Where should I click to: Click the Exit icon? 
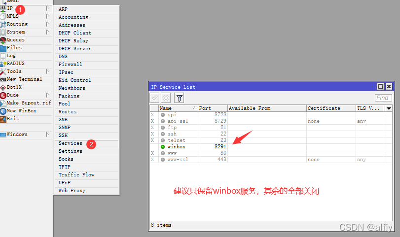click(3, 119)
